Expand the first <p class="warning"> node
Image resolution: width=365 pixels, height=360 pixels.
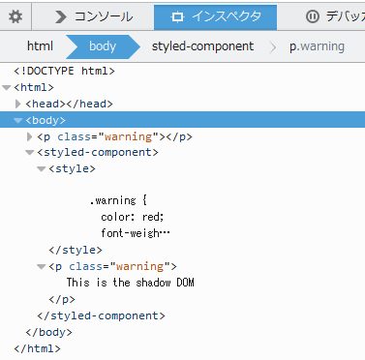point(29,136)
